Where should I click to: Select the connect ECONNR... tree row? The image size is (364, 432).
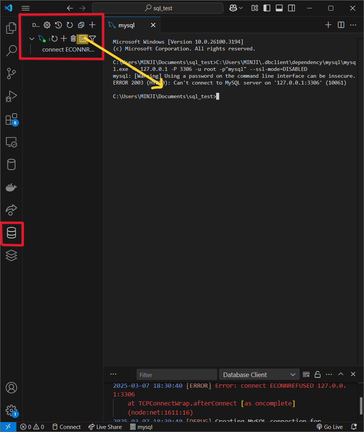(68, 50)
